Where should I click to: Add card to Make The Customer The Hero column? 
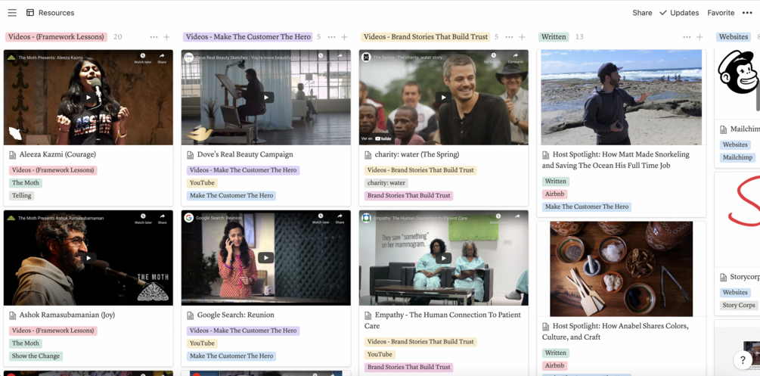(x=344, y=37)
